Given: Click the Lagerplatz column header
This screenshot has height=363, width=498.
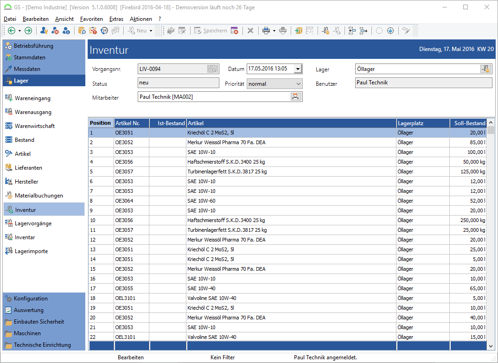Looking at the screenshot, I should (x=423, y=123).
